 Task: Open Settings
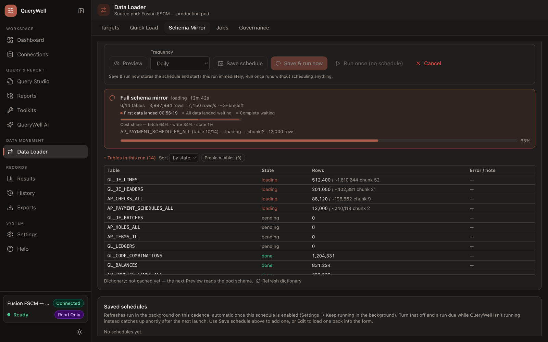click(45, 234)
